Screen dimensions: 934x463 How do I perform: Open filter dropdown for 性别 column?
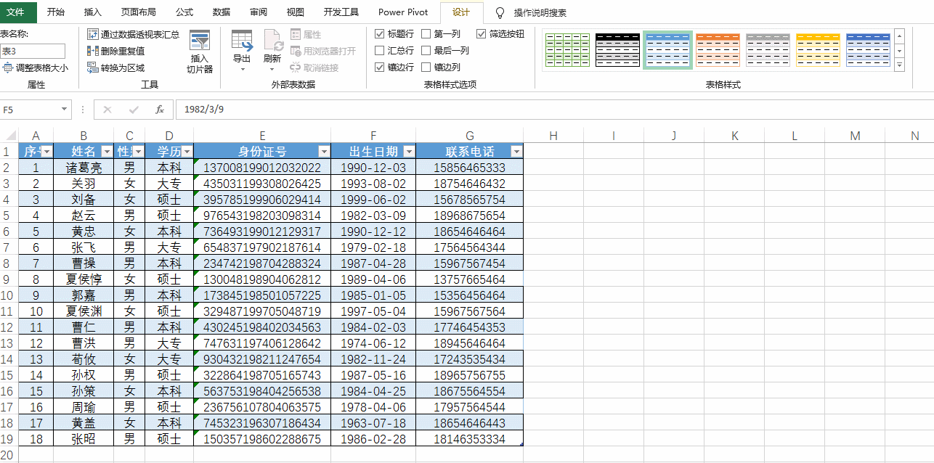click(x=138, y=152)
